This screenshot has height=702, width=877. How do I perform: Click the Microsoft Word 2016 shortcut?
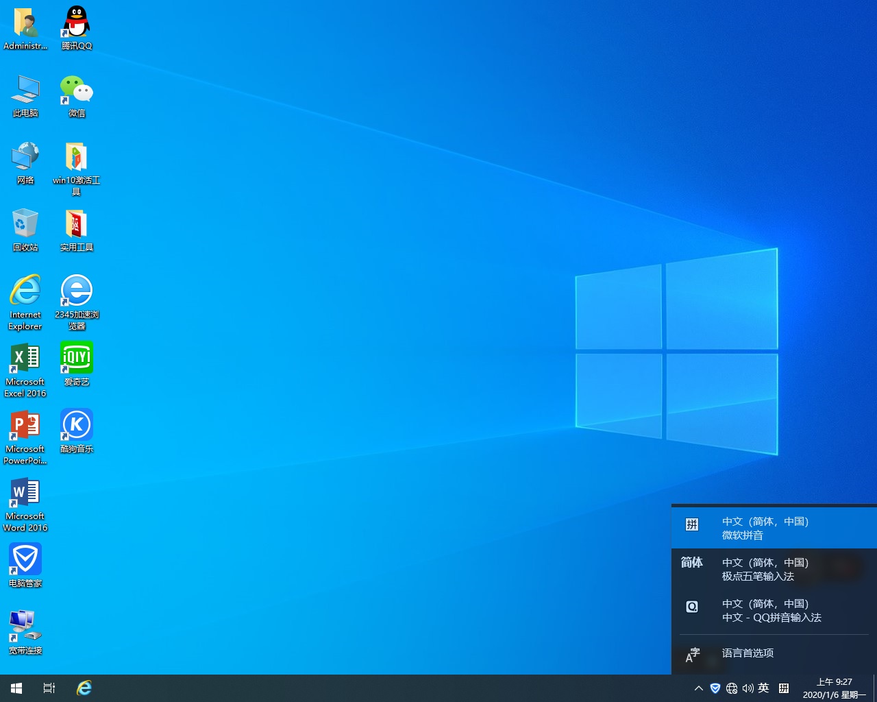coord(25,494)
